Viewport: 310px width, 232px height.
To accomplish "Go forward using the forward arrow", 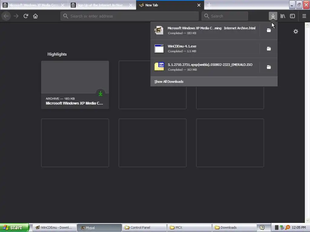I will (16, 16).
